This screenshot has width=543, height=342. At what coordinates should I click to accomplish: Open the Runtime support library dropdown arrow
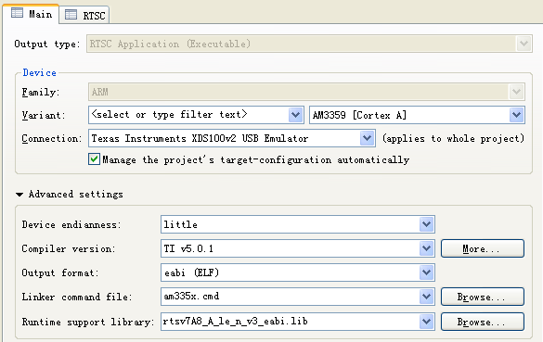pos(426,322)
